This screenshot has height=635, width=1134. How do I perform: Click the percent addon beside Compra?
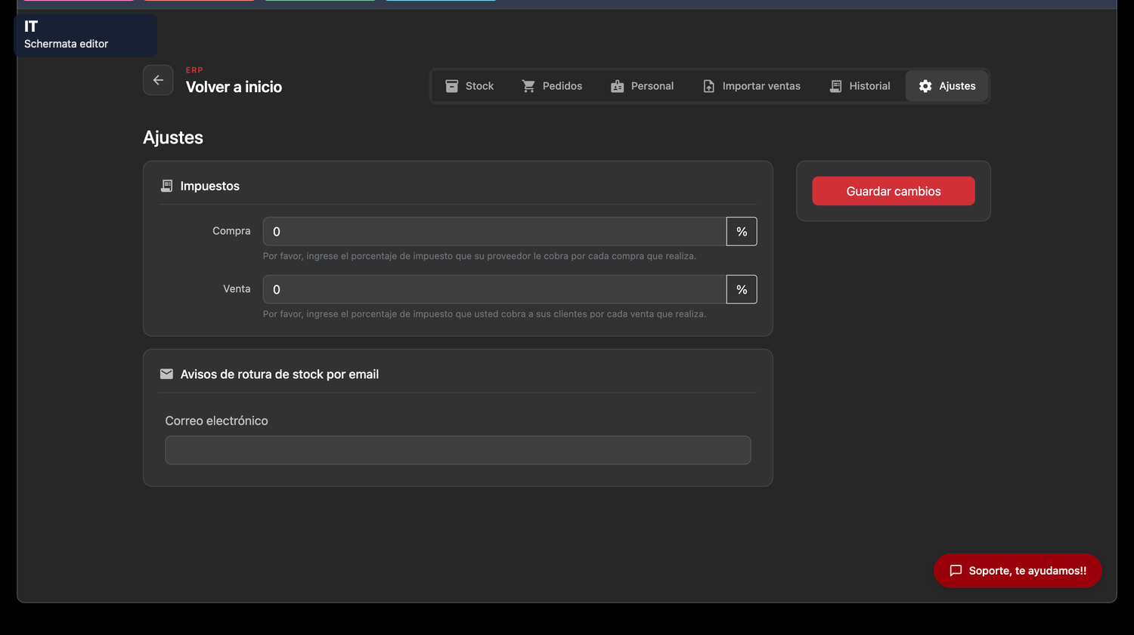pos(742,232)
